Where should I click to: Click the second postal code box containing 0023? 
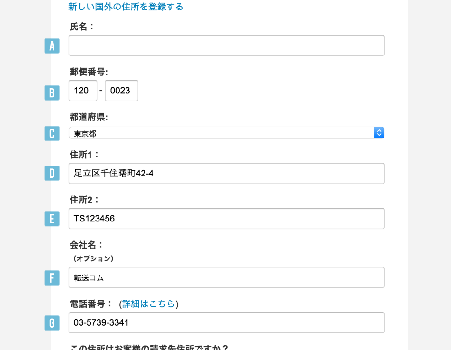point(121,91)
